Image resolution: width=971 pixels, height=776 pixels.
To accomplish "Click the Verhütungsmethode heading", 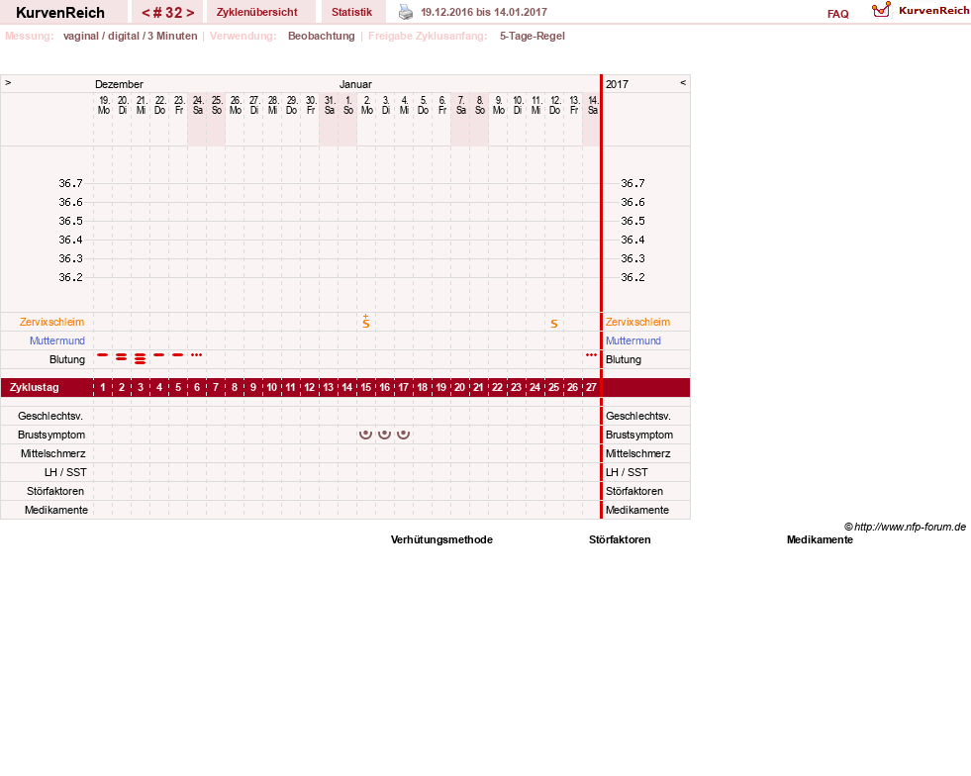I will tap(441, 540).
